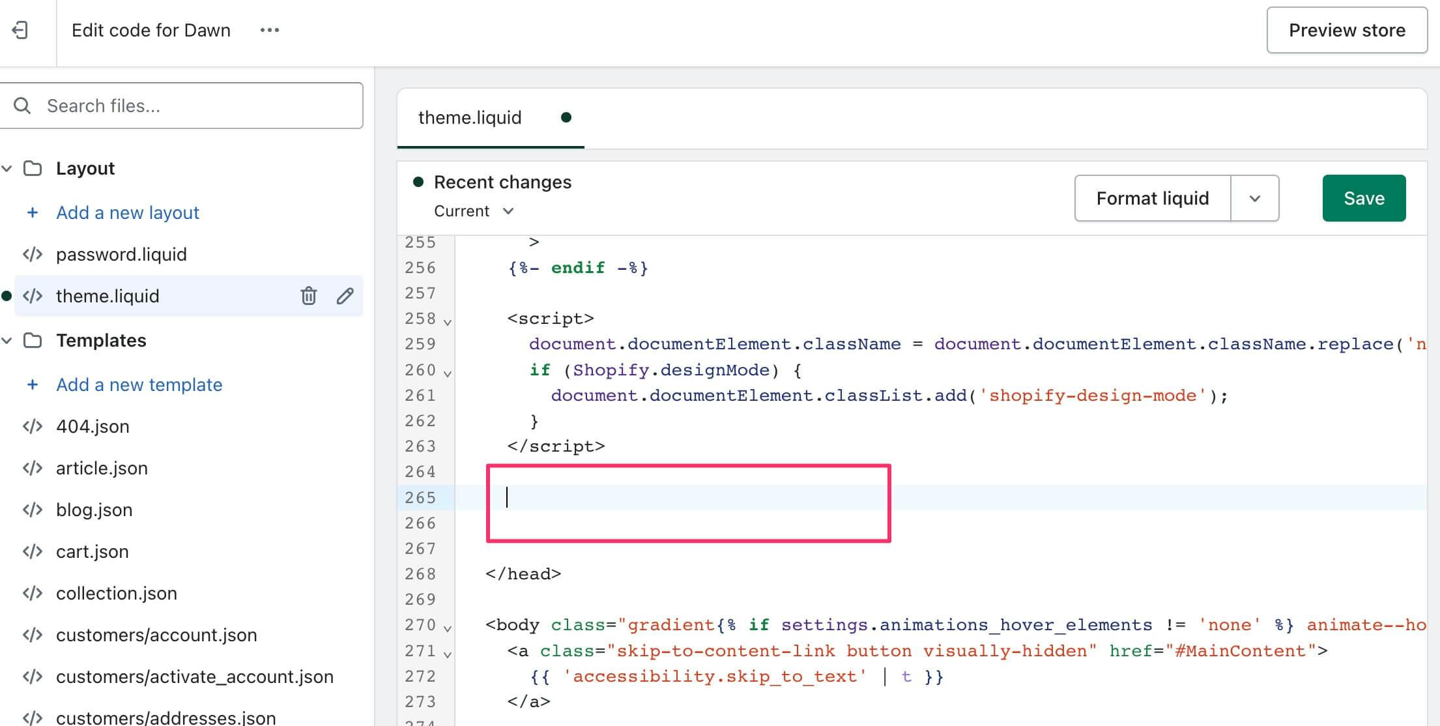The width and height of the screenshot is (1440, 726).
Task: Open collection.json template
Action: pyautogui.click(x=116, y=593)
